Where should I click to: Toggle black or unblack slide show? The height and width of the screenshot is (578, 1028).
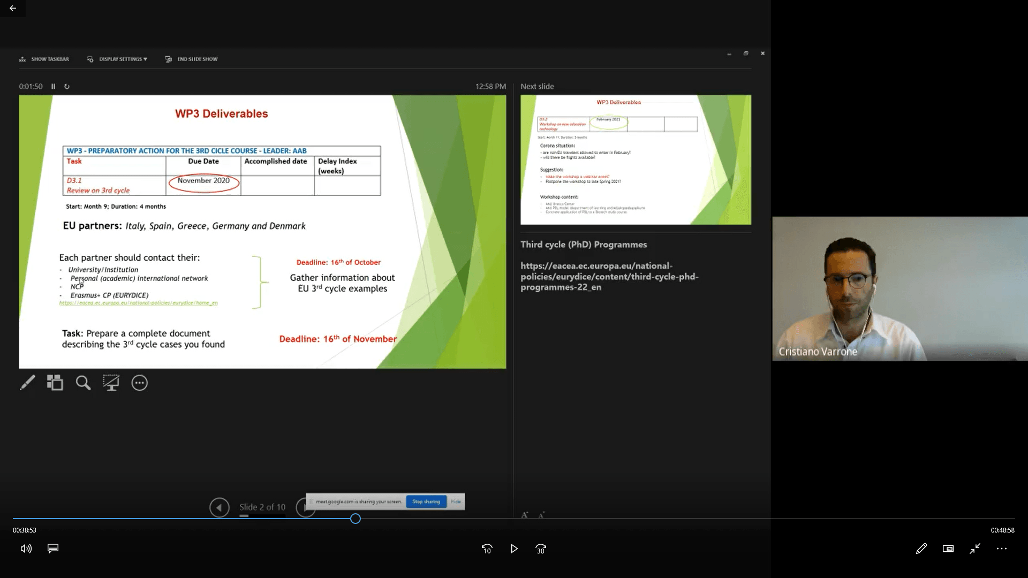[x=111, y=383]
